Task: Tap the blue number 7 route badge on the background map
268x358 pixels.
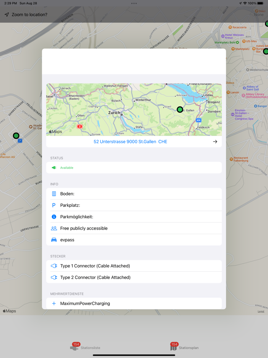Action: pyautogui.click(x=20, y=141)
